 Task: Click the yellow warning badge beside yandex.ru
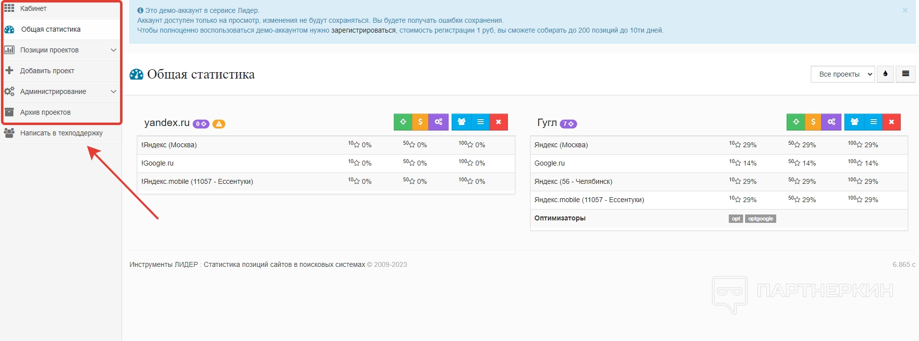(218, 124)
